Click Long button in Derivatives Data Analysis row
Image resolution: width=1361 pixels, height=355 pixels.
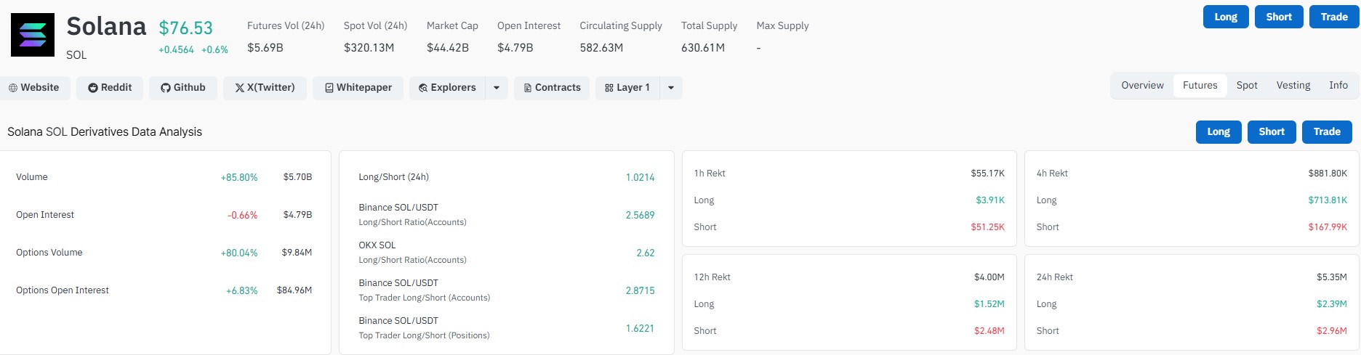click(x=1219, y=132)
